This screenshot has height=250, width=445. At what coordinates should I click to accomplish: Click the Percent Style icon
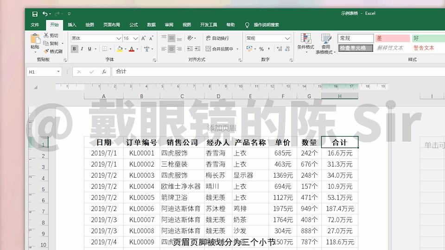(261, 49)
